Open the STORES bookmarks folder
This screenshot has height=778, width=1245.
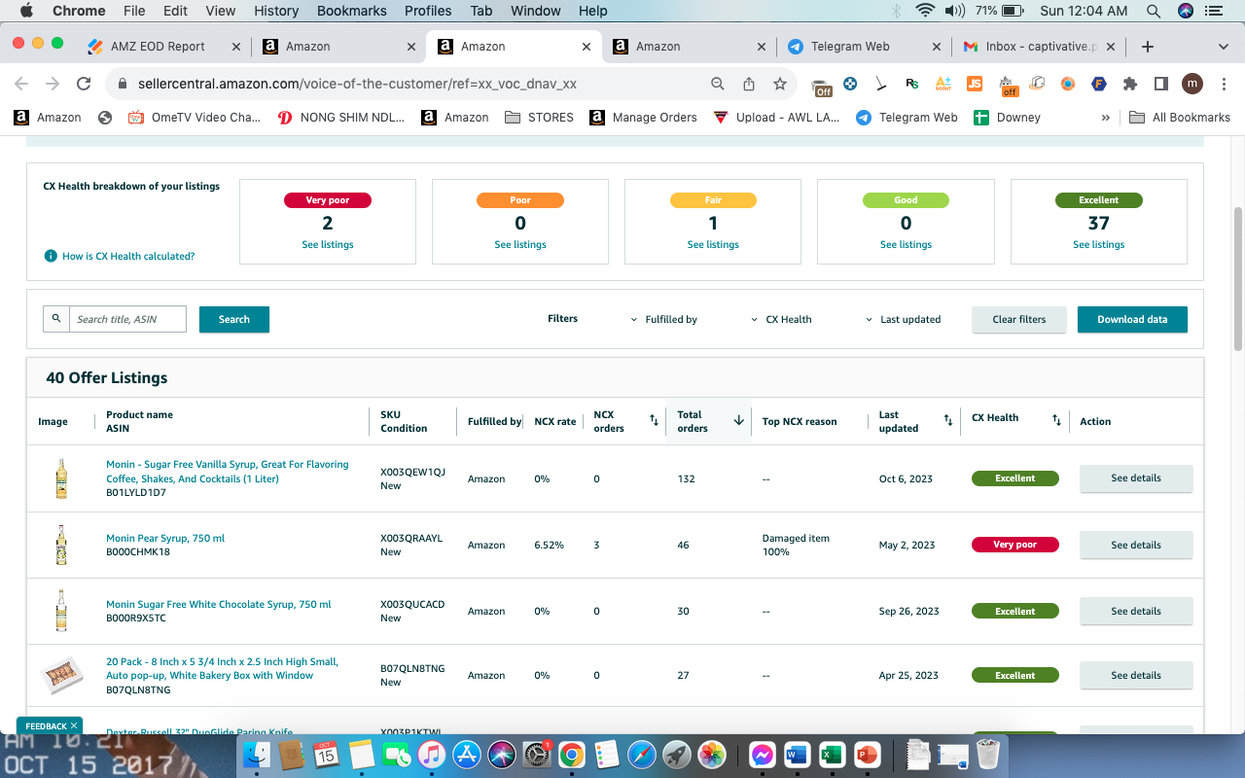coord(540,118)
